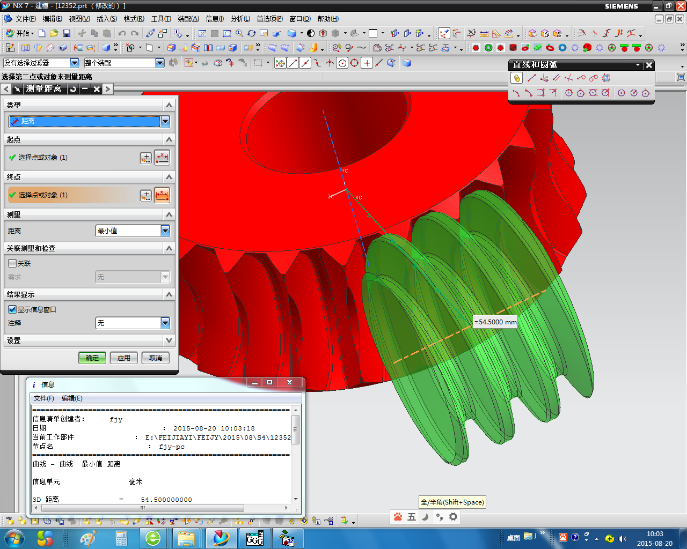This screenshot has width=687, height=549.
Task: Toggle the snap arc center option
Action: [342, 63]
